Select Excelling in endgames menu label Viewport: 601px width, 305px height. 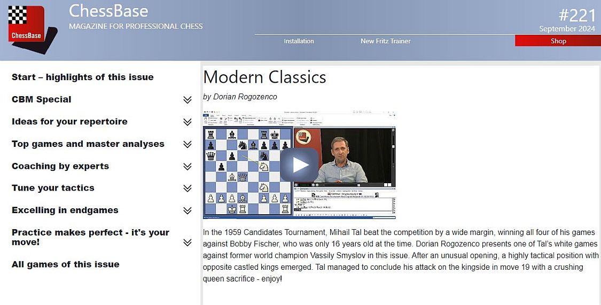tap(65, 210)
